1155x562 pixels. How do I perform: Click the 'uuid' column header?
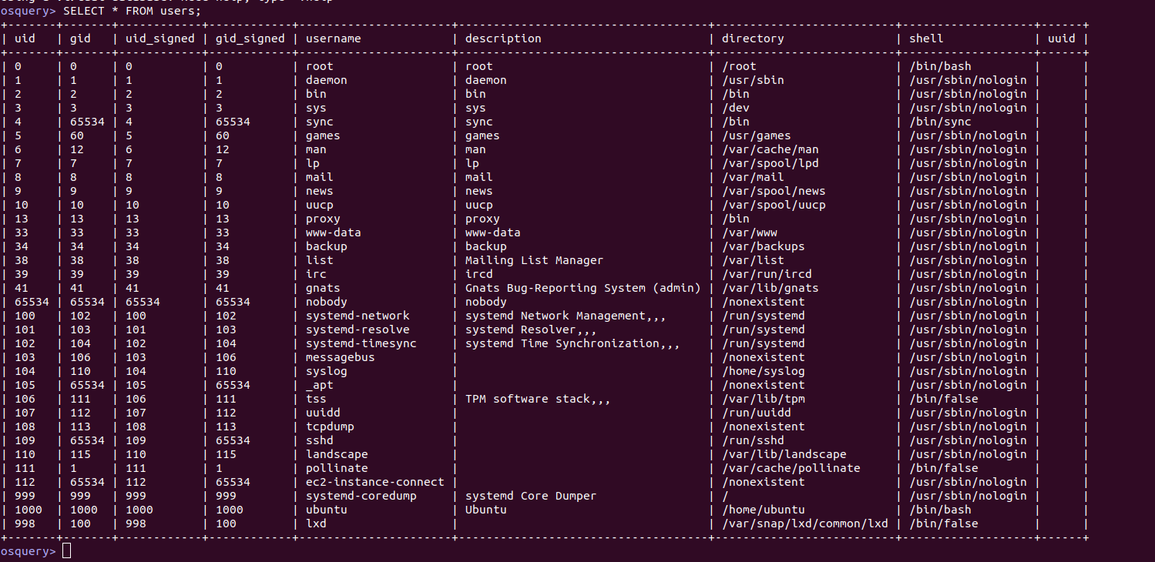coord(1062,38)
